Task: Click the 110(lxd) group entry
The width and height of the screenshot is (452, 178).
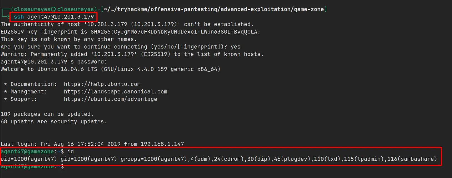Action: click(327, 159)
